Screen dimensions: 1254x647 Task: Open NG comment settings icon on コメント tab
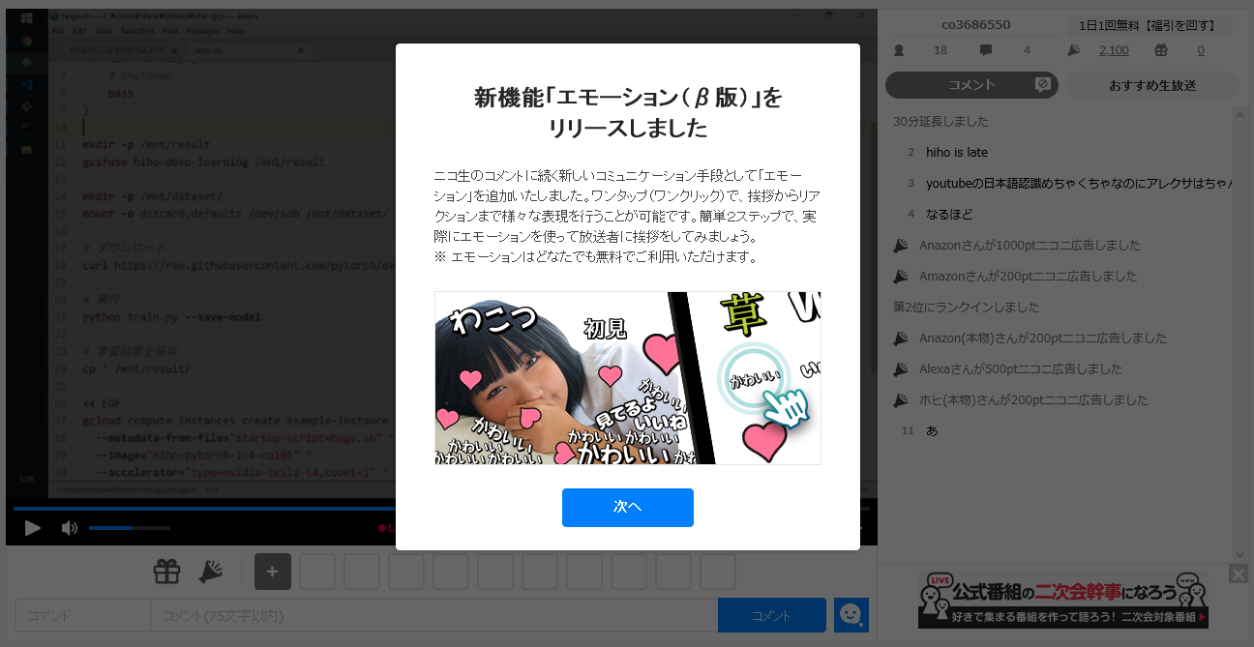click(1043, 85)
